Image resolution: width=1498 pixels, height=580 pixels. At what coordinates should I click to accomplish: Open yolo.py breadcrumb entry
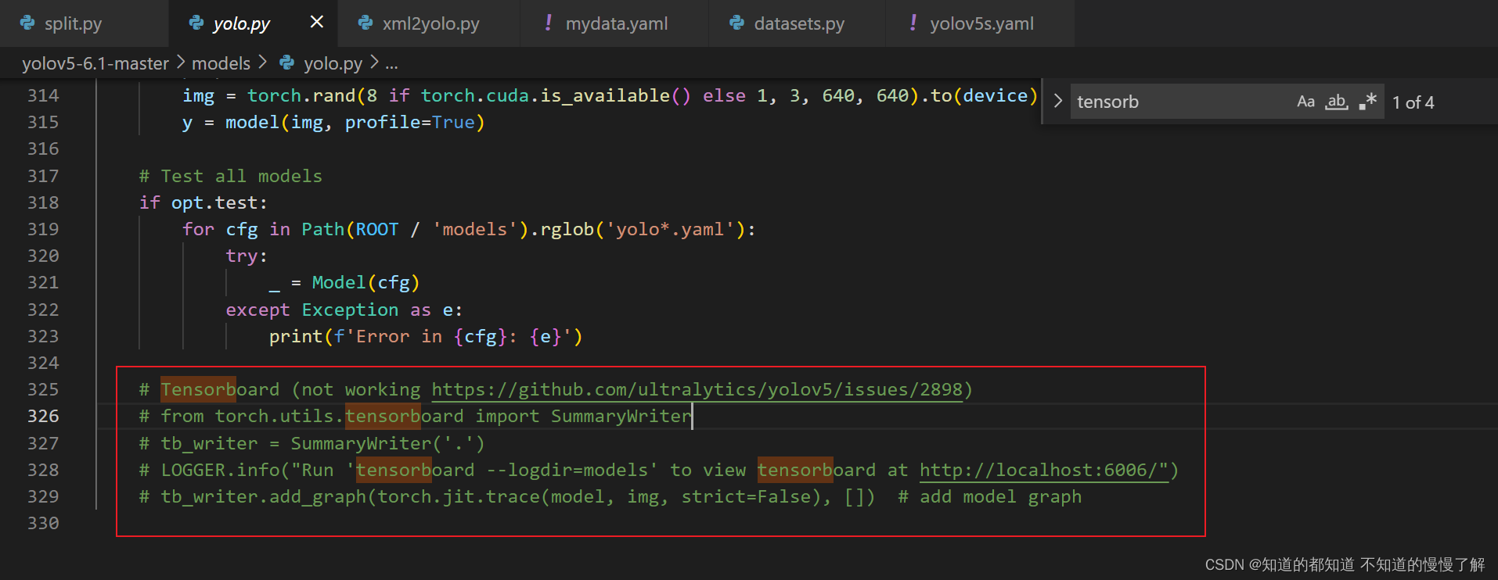point(333,63)
